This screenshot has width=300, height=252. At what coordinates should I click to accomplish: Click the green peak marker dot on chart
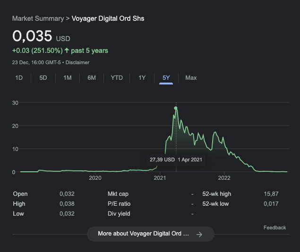(x=176, y=109)
